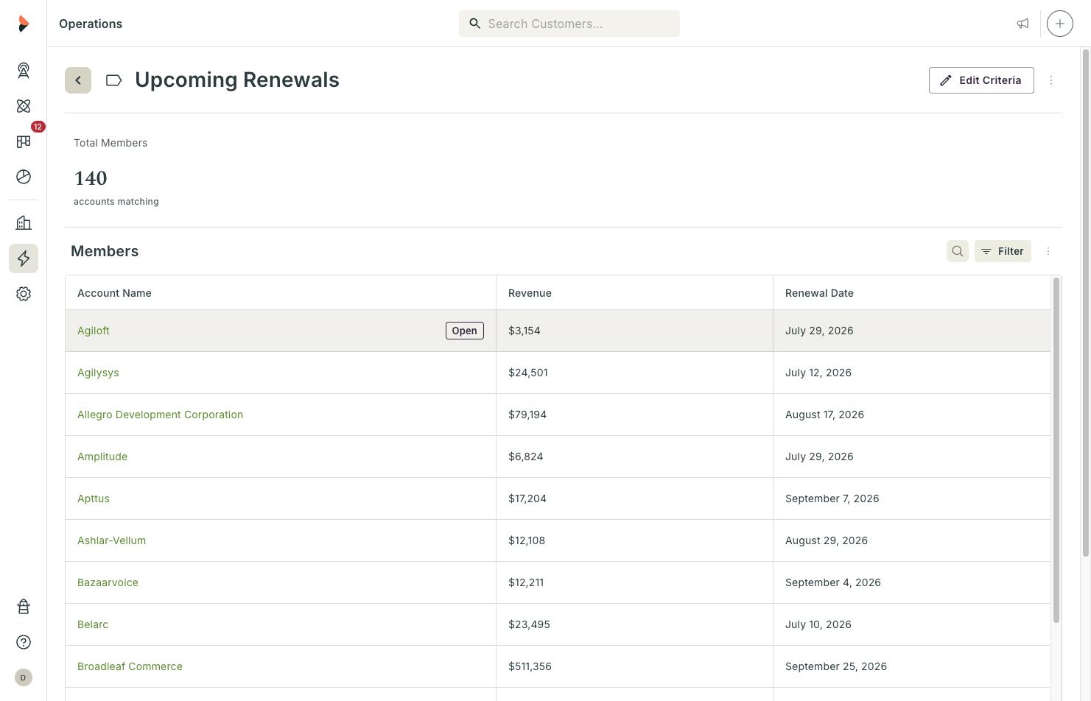
Task: Click the Members search magnifier icon
Action: (958, 251)
